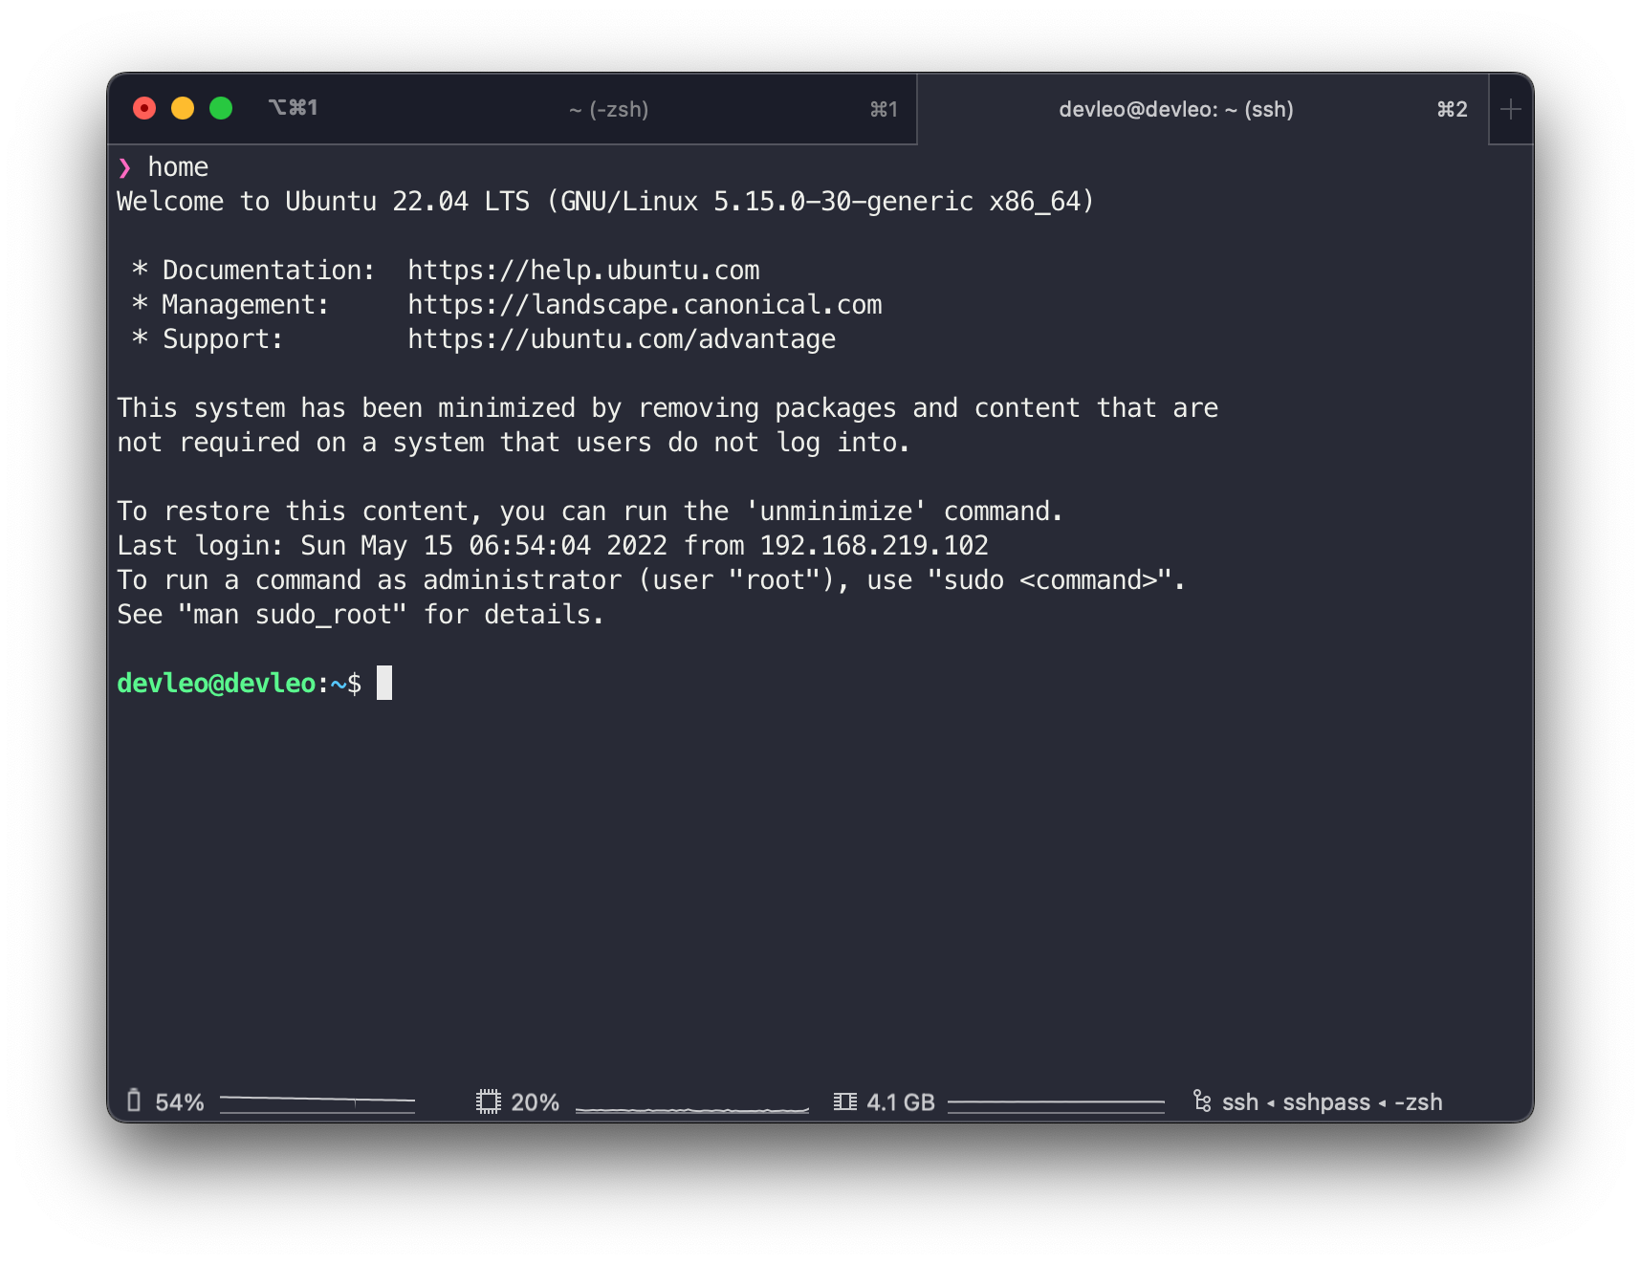Open the https://help.ubuntu.com link
The height and width of the screenshot is (1264, 1641).
[x=583, y=271]
